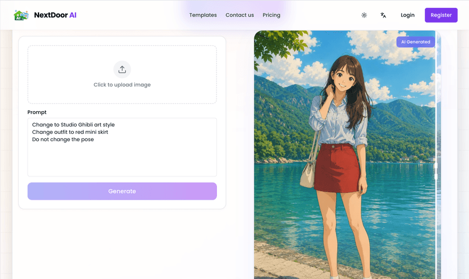Screen dimensions: 469x279
Task: Open the Pricing page
Action: click(271, 15)
